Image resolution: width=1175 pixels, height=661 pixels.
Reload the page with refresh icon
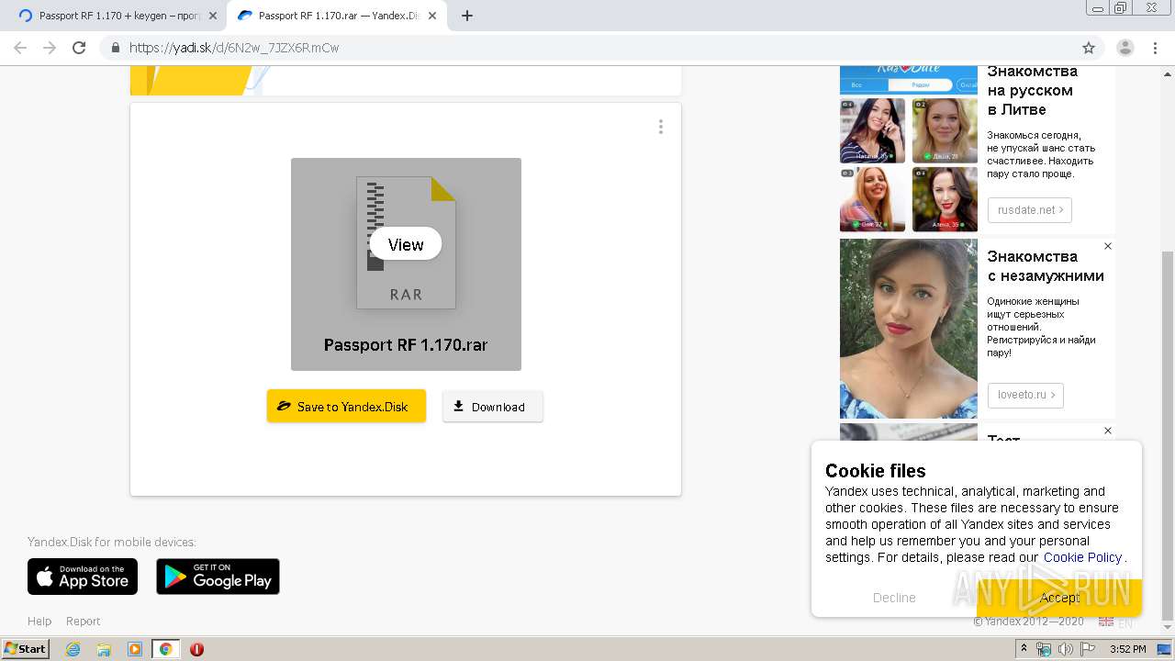(x=79, y=48)
